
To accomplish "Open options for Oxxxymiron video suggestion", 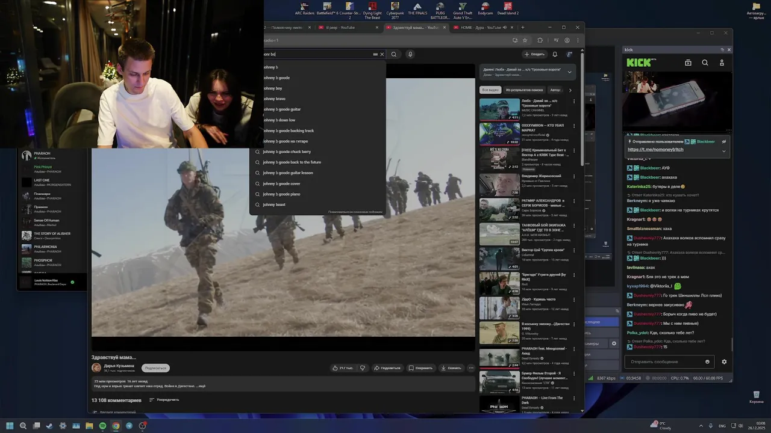I will [x=574, y=126].
